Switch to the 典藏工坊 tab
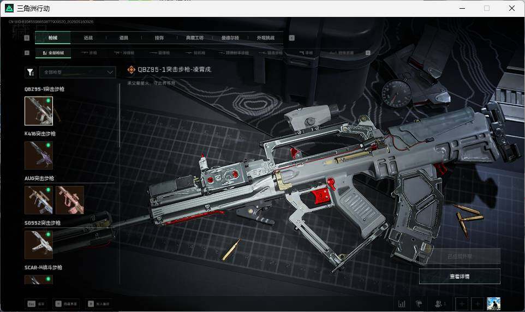 [x=195, y=38]
